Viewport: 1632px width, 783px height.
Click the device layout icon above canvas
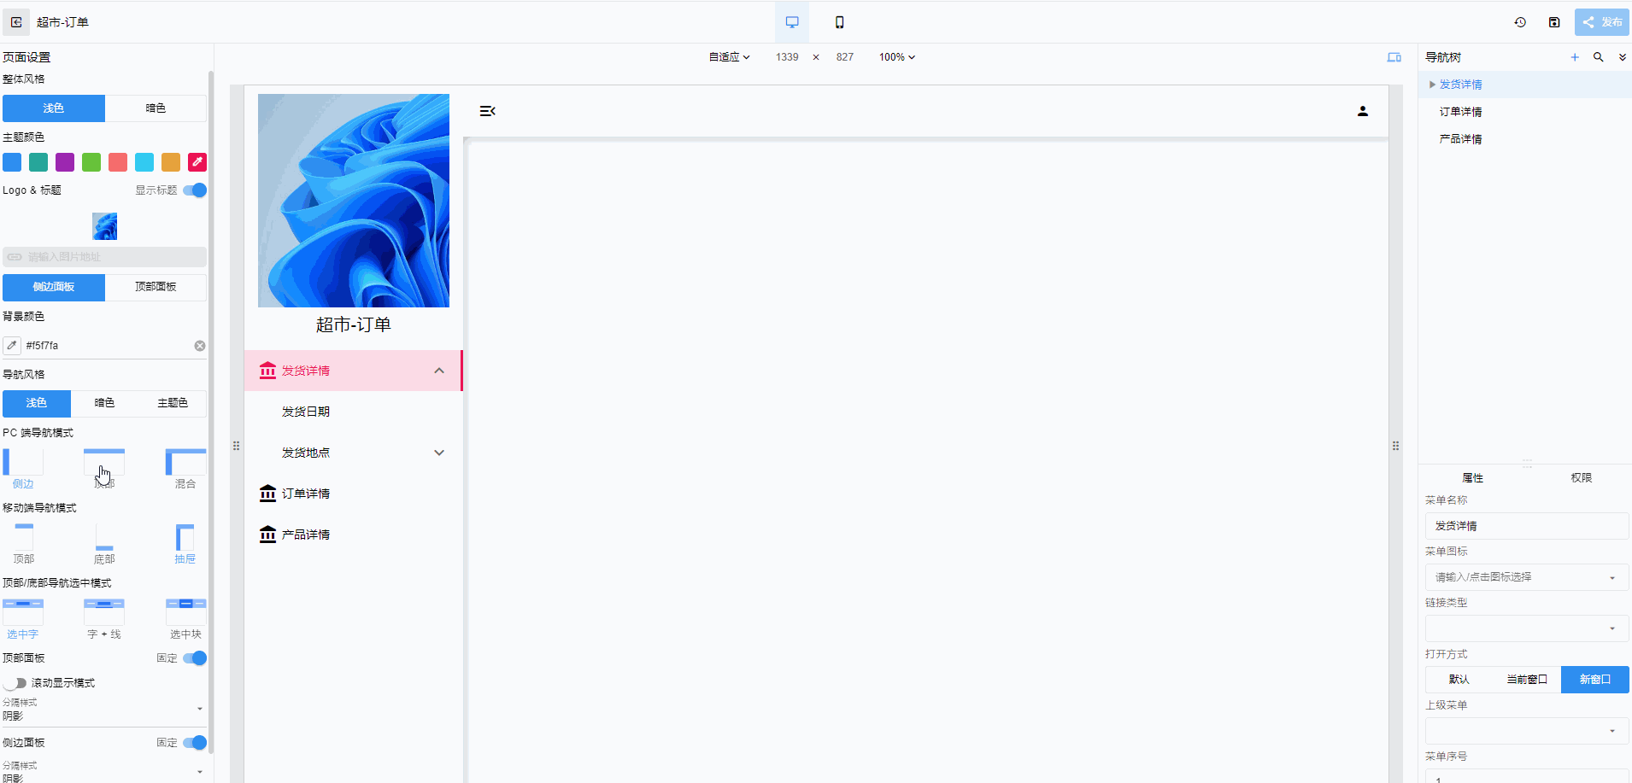[1394, 57]
